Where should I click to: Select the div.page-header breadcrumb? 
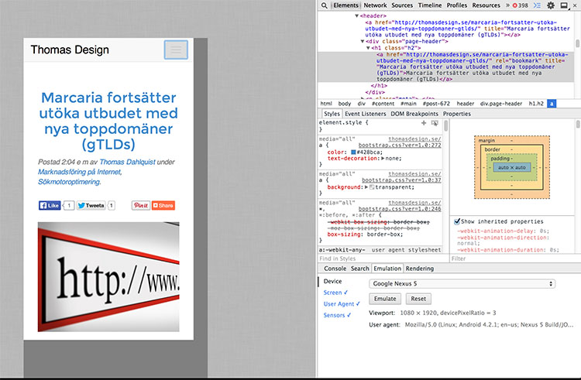coord(501,104)
